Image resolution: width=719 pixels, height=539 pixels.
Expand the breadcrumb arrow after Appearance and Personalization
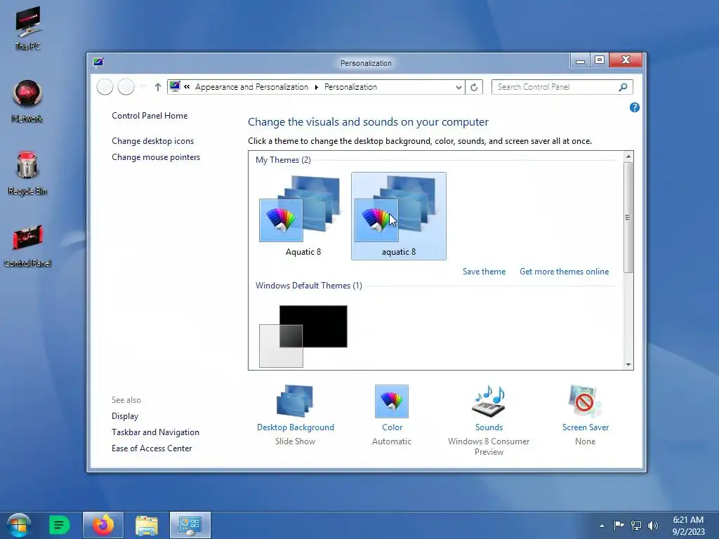317,87
